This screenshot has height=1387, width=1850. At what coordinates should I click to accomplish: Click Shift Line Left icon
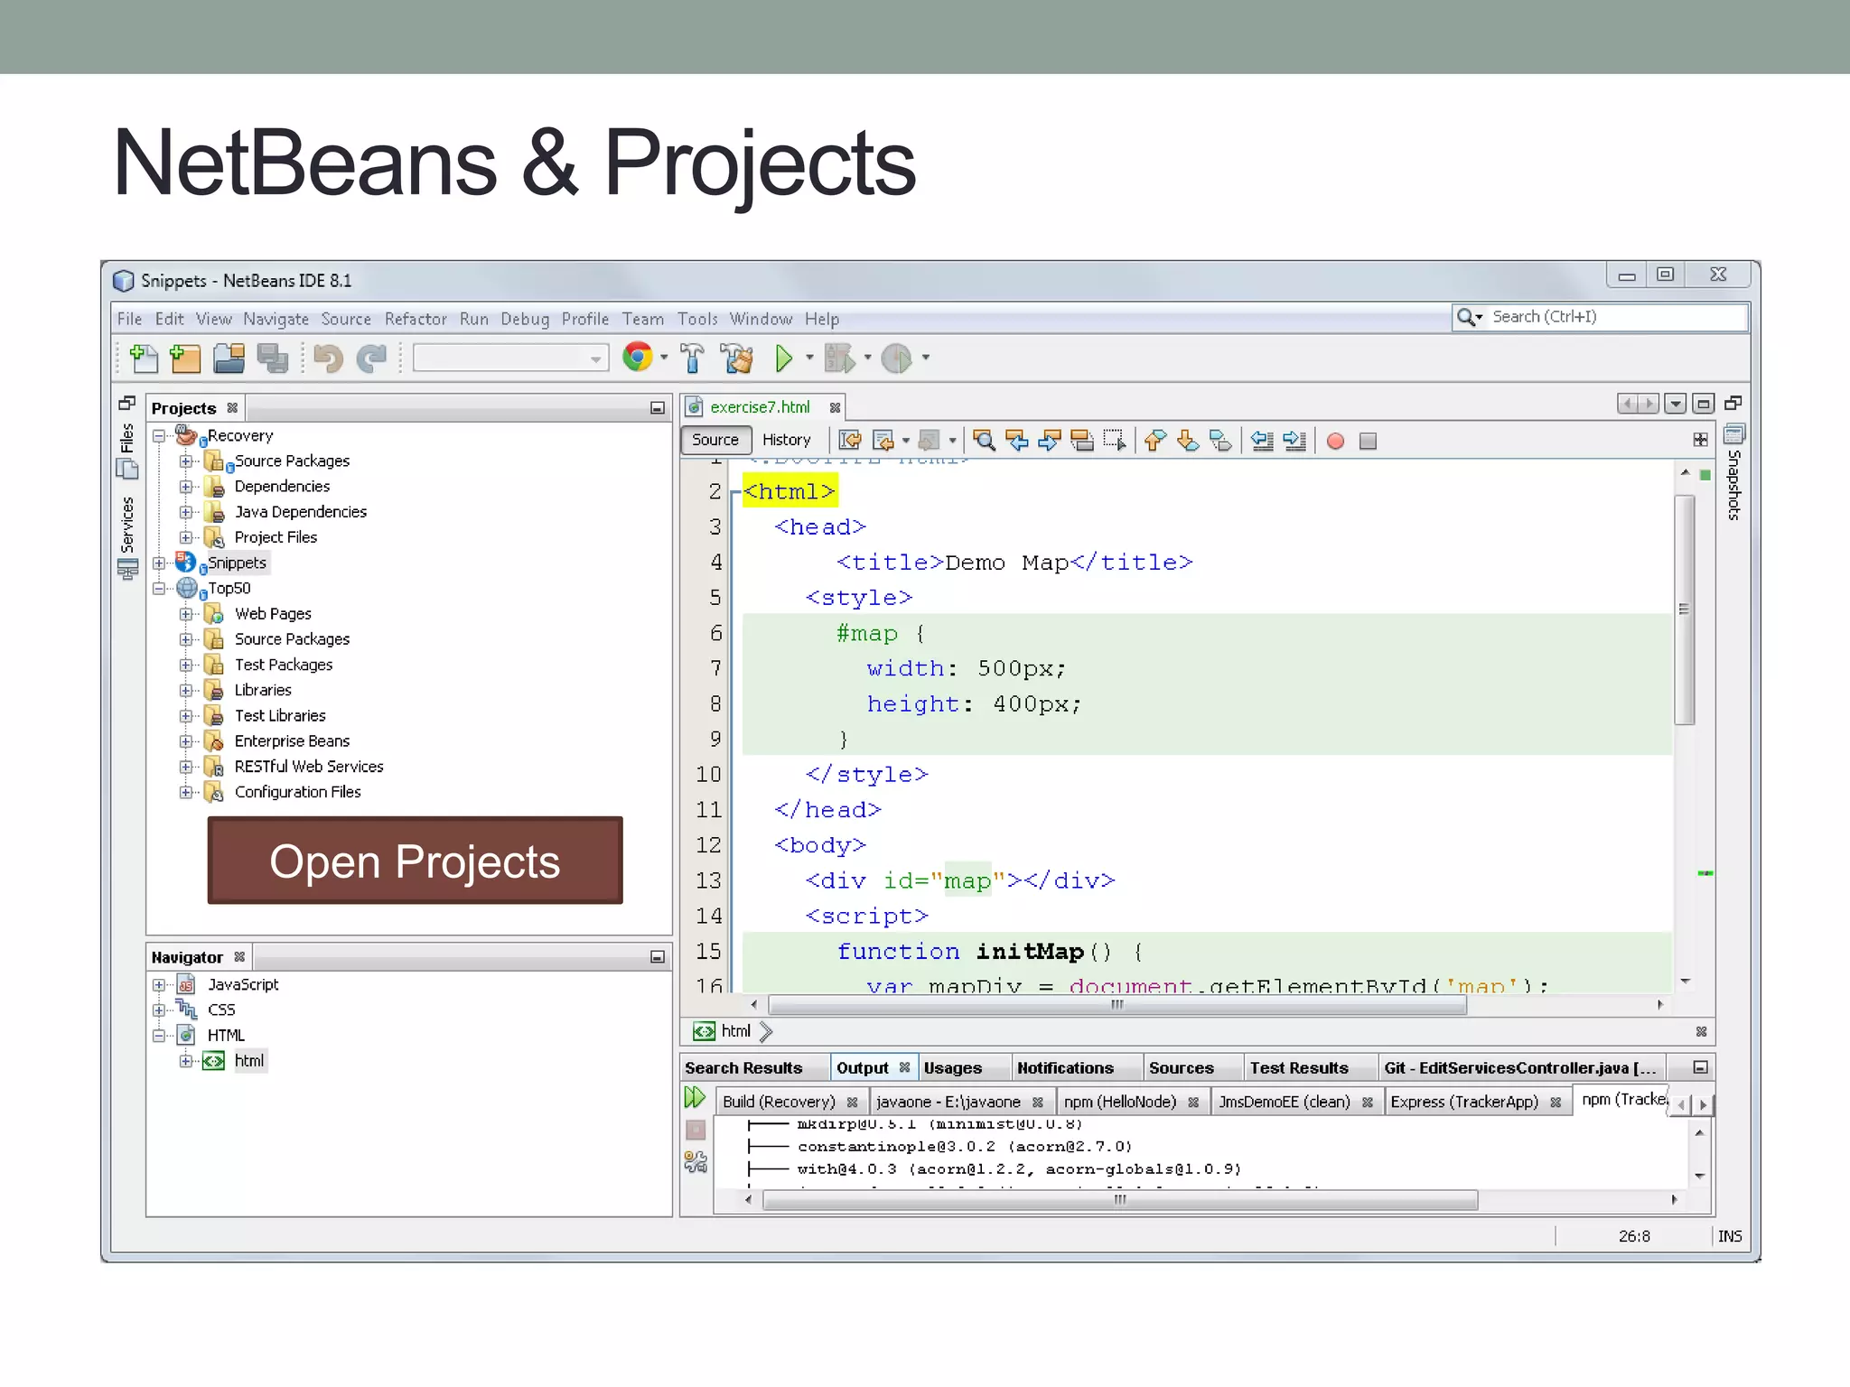point(1262,441)
